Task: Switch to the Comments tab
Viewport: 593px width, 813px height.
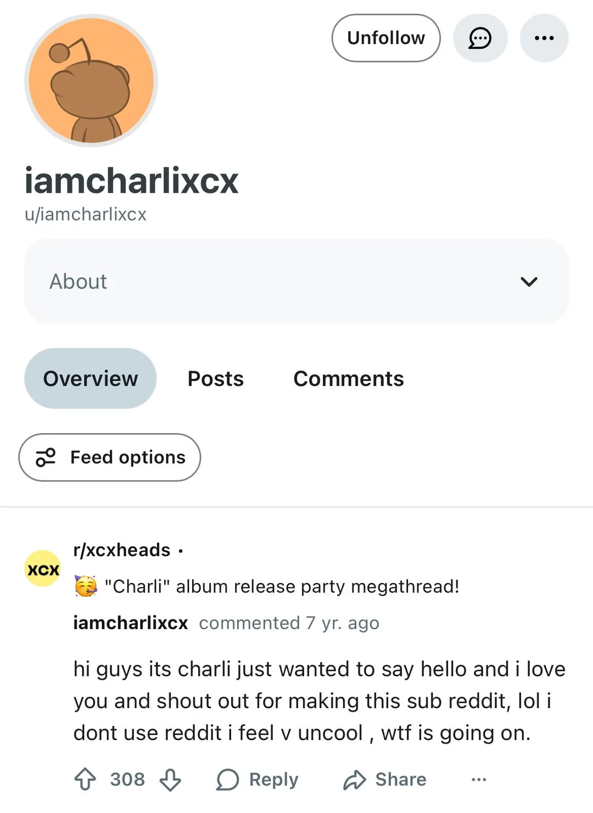Action: coord(348,379)
